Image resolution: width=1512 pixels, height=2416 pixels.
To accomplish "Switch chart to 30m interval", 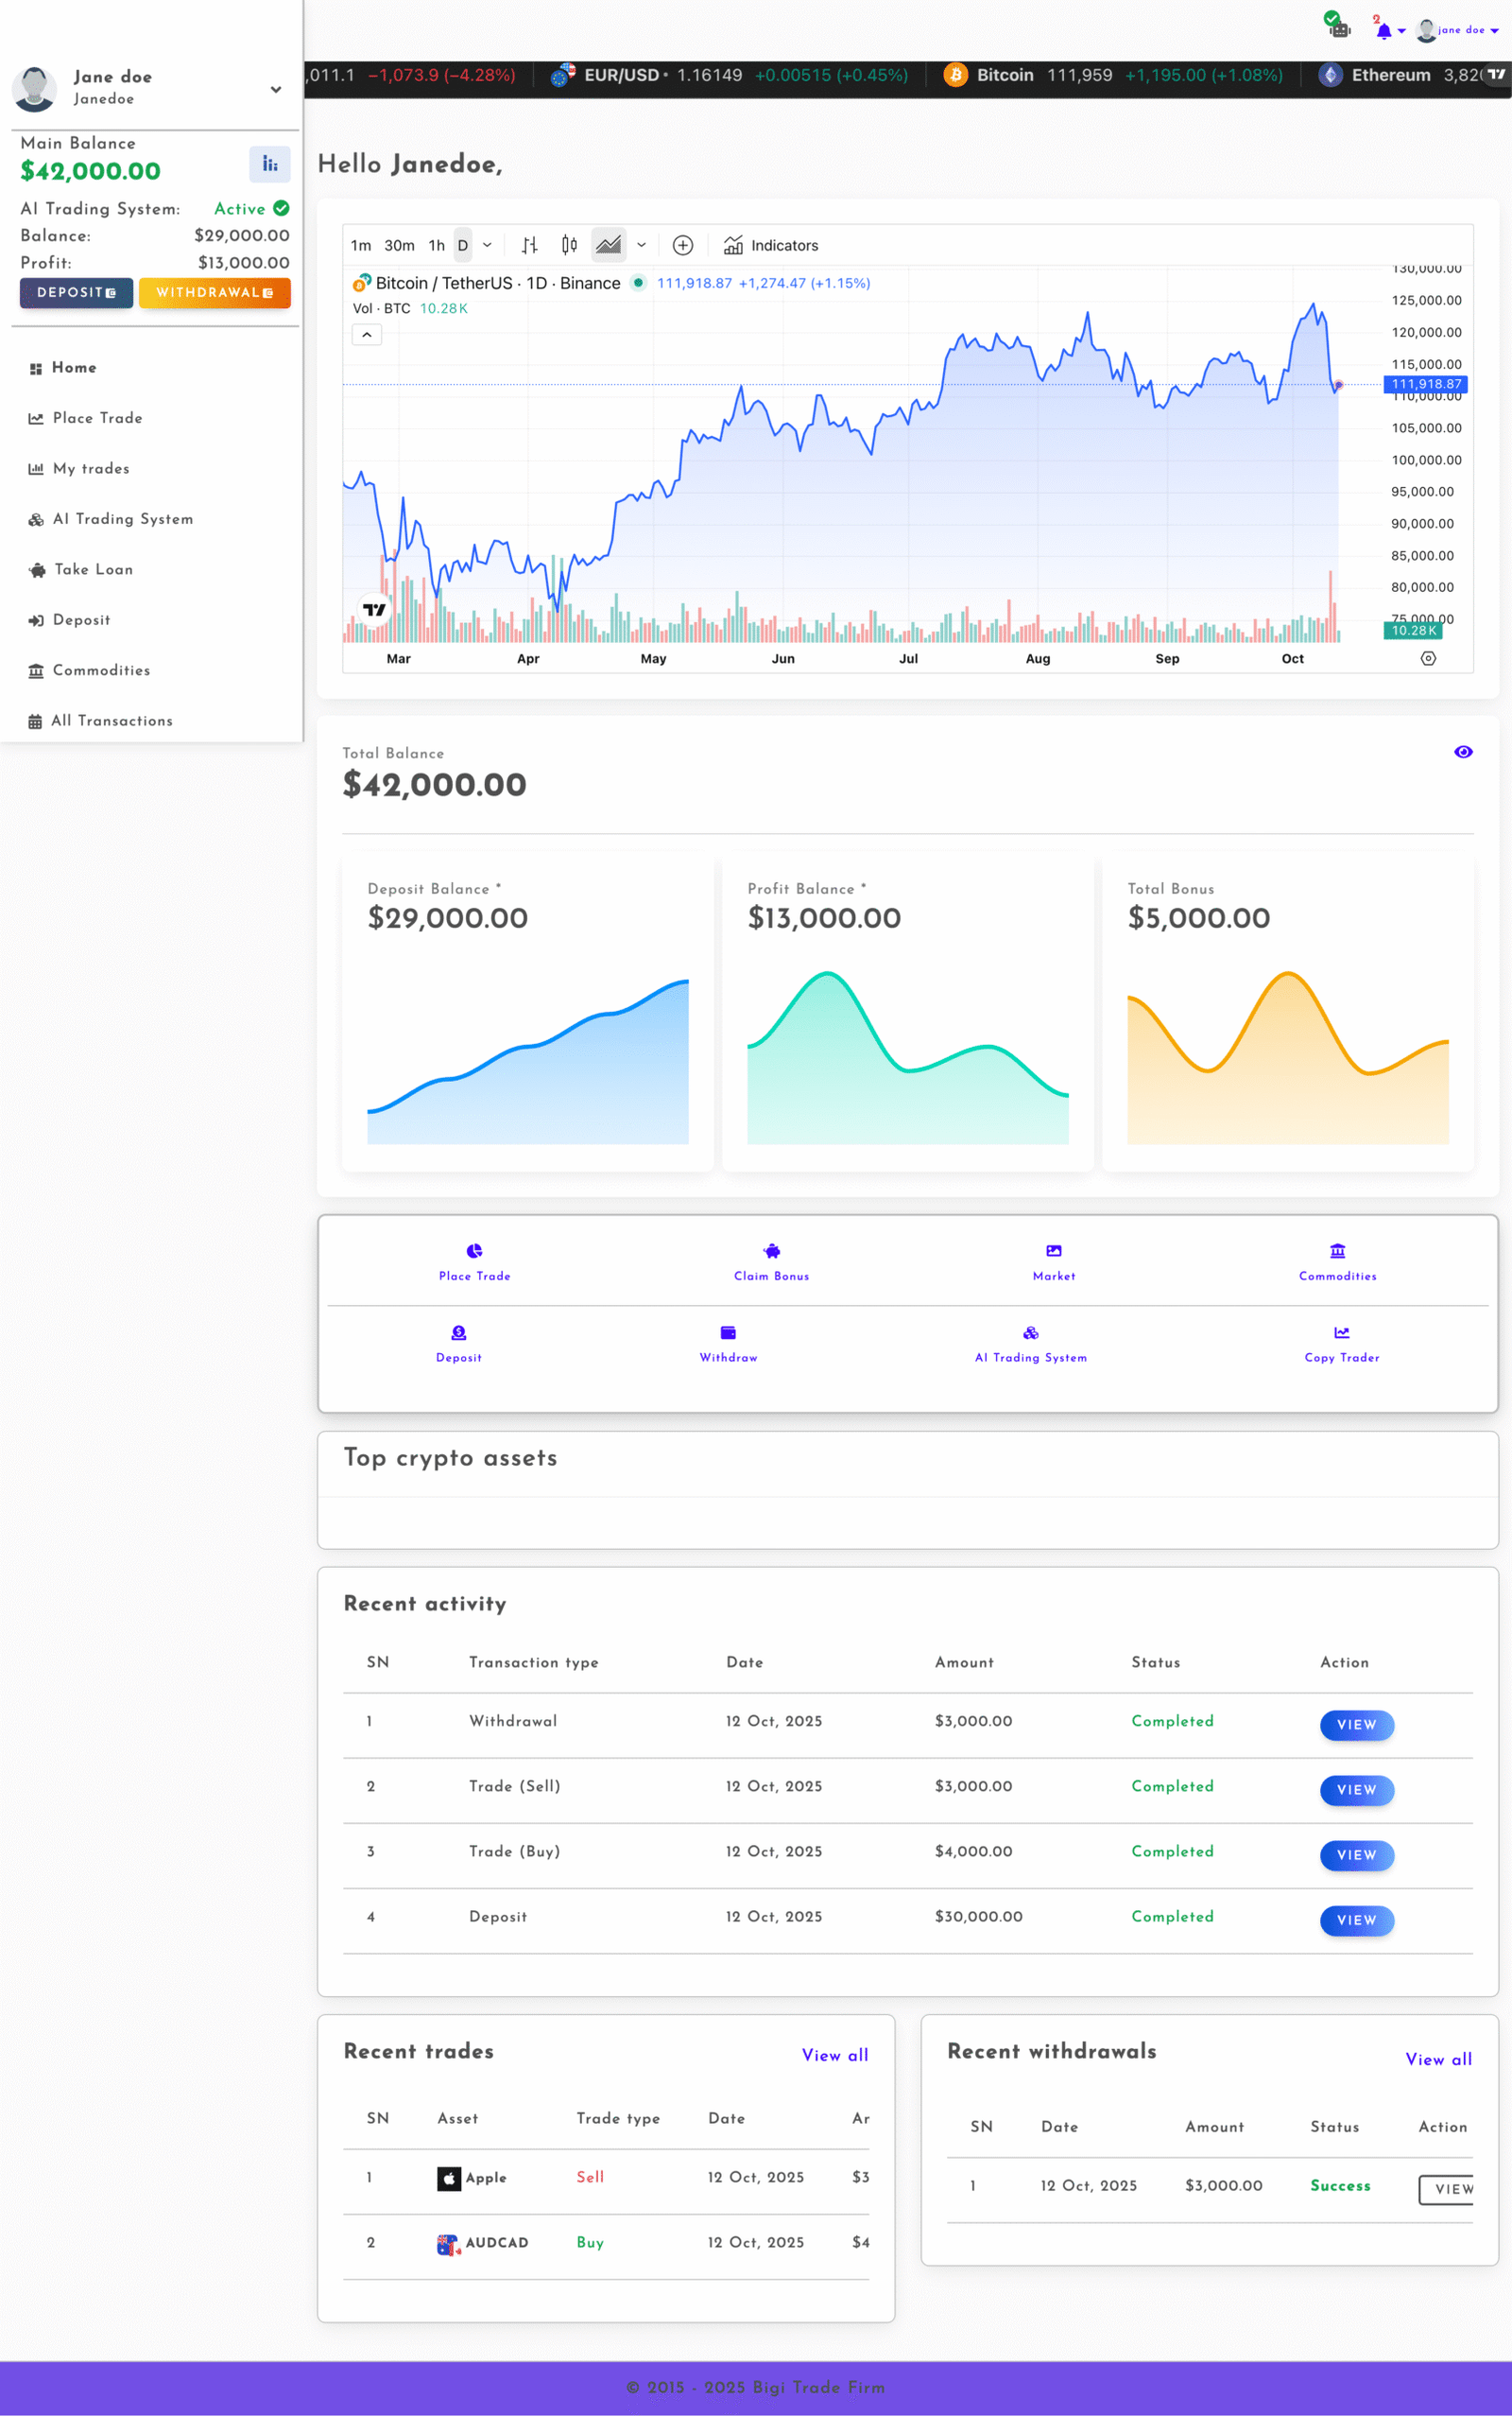I will click(x=399, y=245).
